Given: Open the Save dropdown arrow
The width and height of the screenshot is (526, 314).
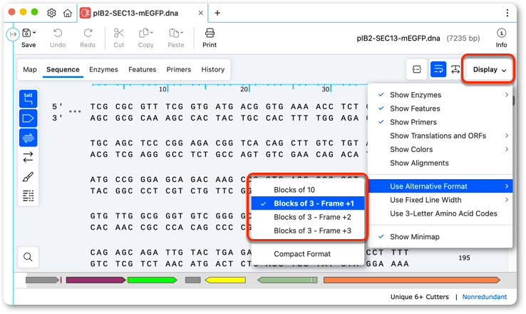Looking at the screenshot, I should click(x=34, y=33).
